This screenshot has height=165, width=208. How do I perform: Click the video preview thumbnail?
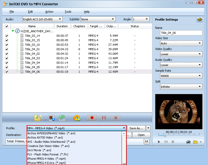coord(179,112)
